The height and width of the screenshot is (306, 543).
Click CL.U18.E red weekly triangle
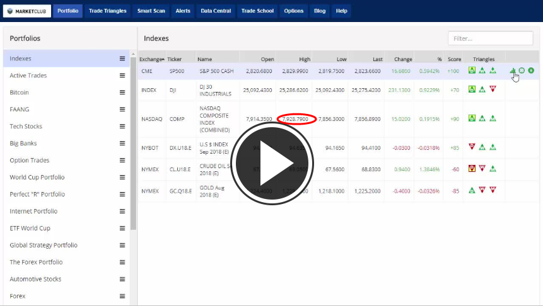[x=482, y=168]
